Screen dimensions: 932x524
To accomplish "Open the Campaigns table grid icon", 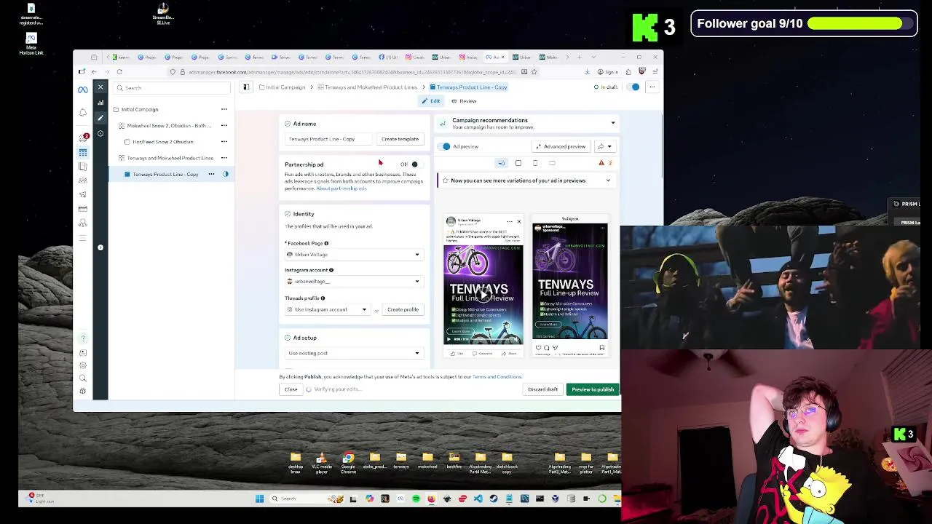I will coord(83,152).
